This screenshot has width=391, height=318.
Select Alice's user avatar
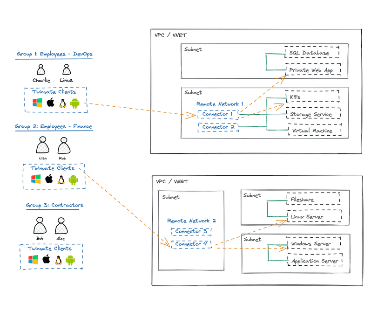(x=61, y=227)
